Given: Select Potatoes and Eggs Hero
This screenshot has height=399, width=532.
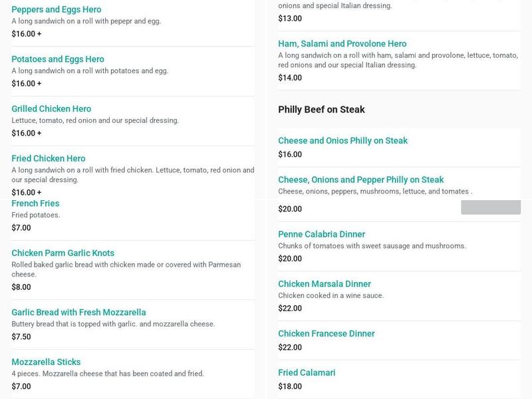Looking at the screenshot, I should click(58, 59).
